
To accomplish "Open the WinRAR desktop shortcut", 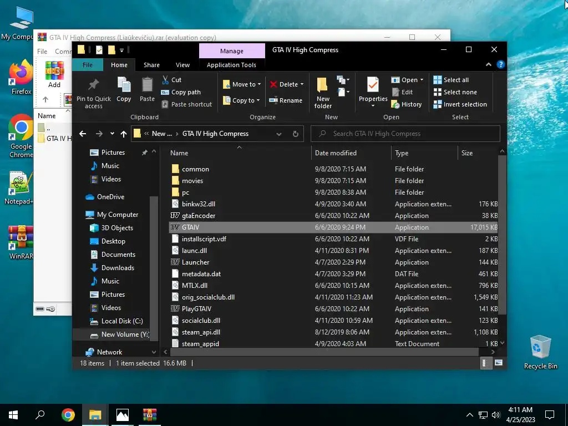I will [x=21, y=242].
